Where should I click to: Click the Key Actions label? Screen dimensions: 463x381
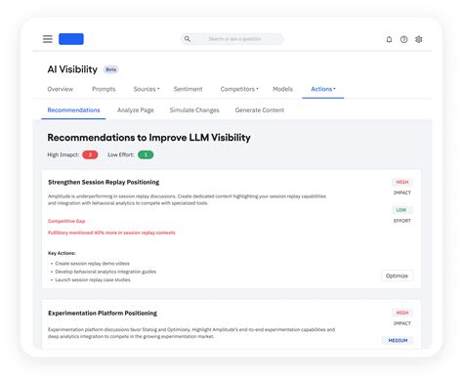(x=62, y=253)
